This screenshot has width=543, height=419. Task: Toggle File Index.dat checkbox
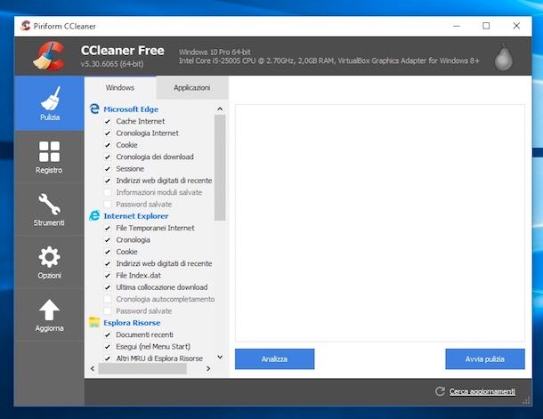108,276
